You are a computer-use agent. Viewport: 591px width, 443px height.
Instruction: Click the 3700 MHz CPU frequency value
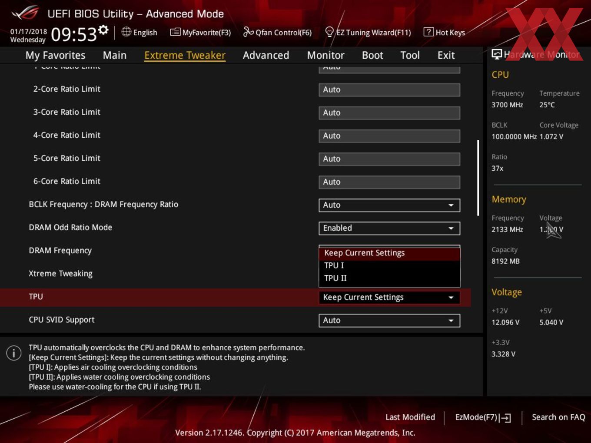tap(507, 105)
